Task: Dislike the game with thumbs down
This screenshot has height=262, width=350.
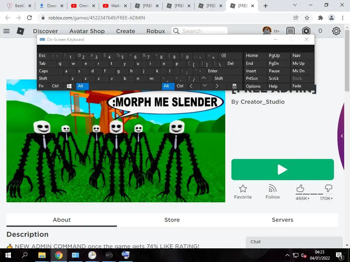Action: coord(328,188)
